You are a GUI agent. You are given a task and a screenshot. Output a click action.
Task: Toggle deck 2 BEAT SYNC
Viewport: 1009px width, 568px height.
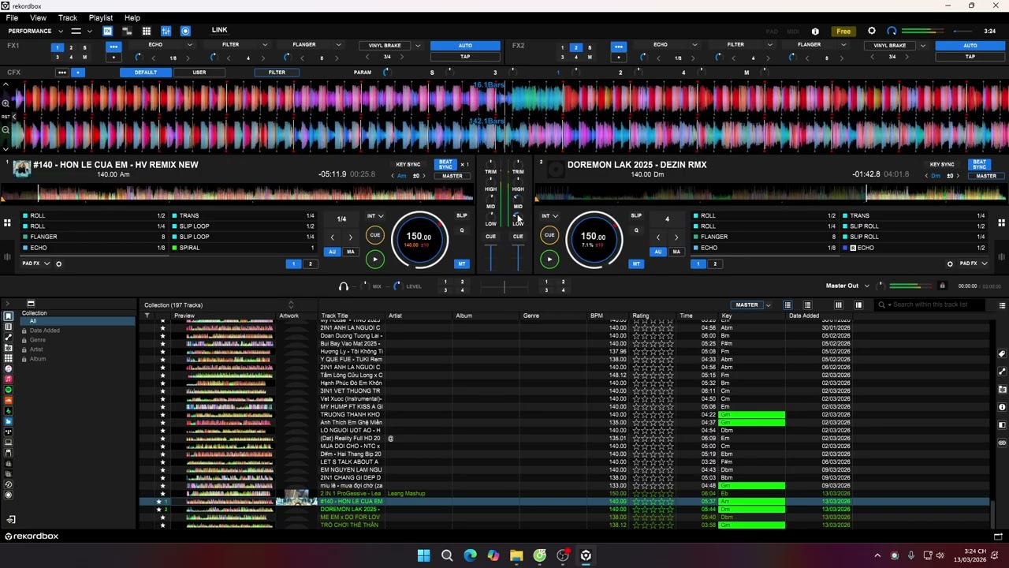click(980, 164)
